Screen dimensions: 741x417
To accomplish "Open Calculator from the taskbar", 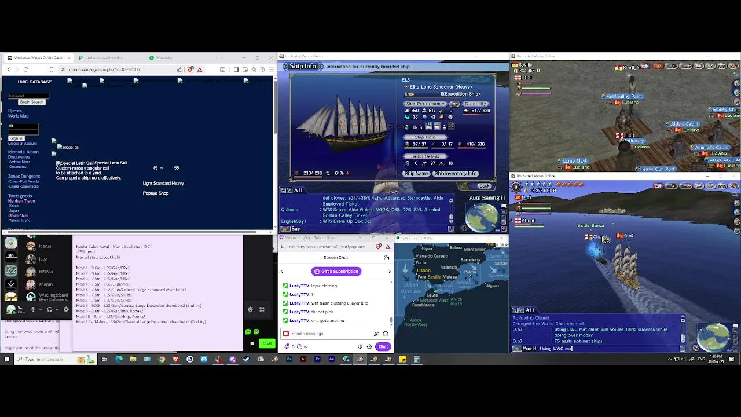I will click(416, 359).
